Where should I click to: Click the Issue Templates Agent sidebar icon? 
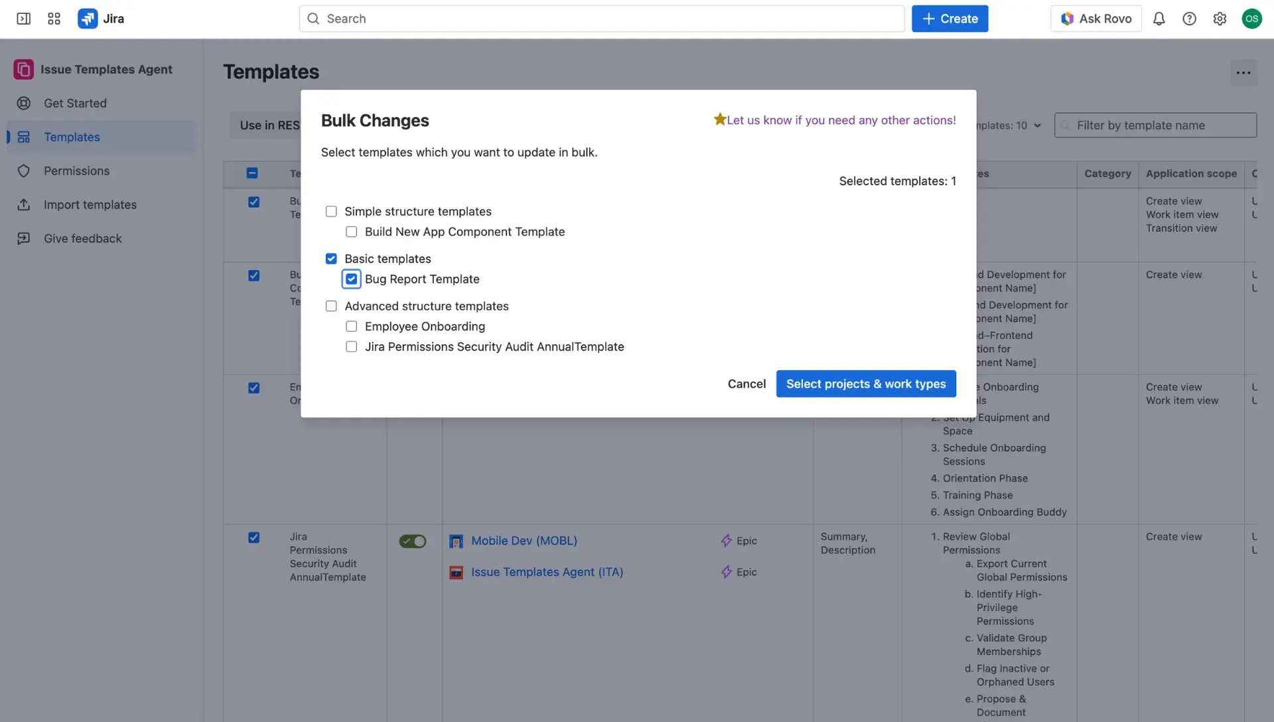click(23, 69)
